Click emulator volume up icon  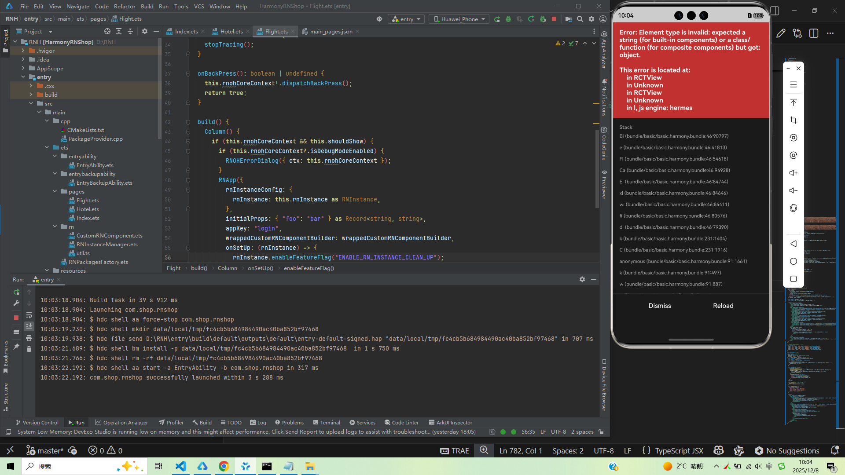tap(793, 173)
